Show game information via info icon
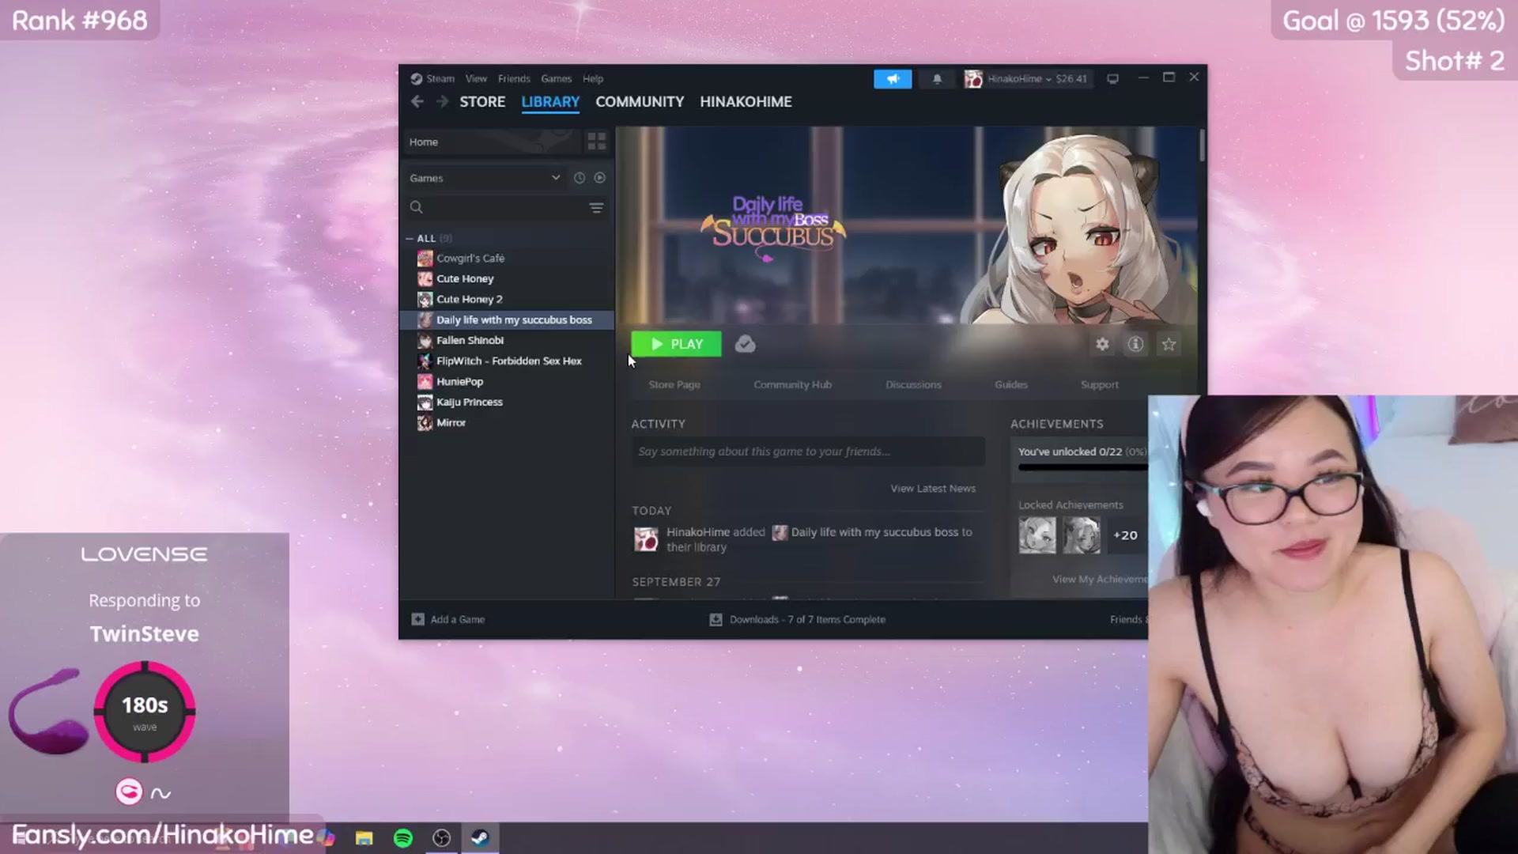Viewport: 1518px width, 854px height. [1135, 344]
